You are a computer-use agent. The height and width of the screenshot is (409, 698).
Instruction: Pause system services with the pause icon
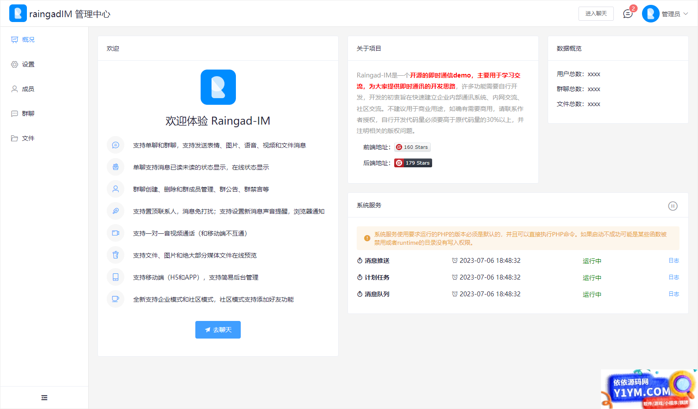pyautogui.click(x=673, y=206)
